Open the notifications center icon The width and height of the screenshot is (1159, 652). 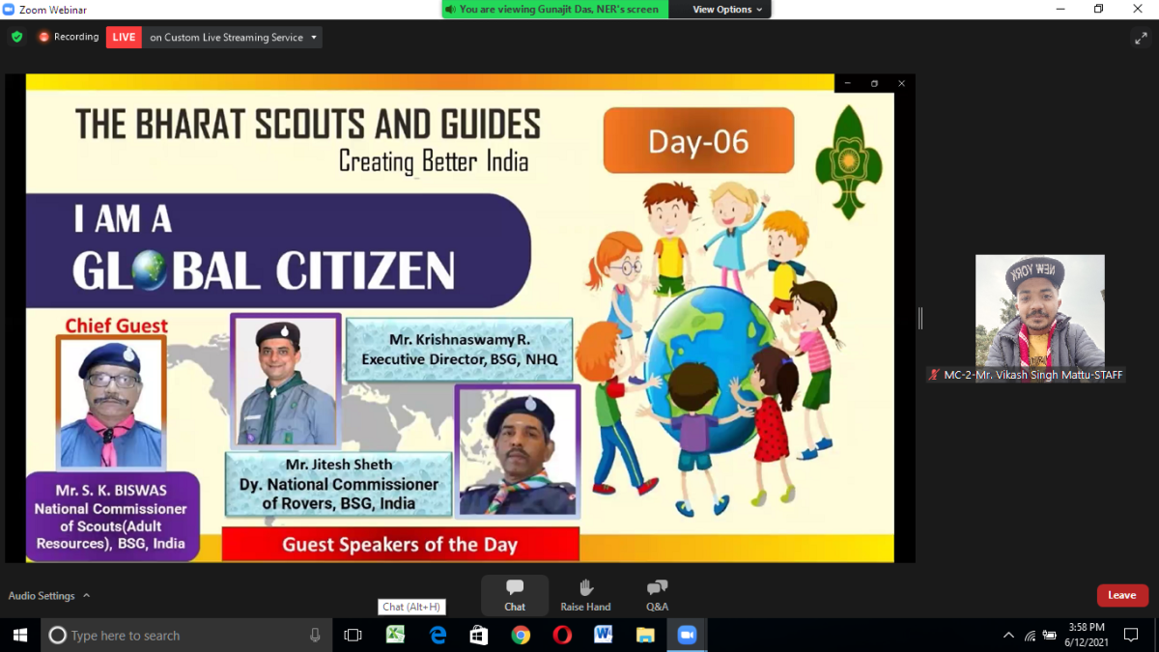click(1132, 635)
